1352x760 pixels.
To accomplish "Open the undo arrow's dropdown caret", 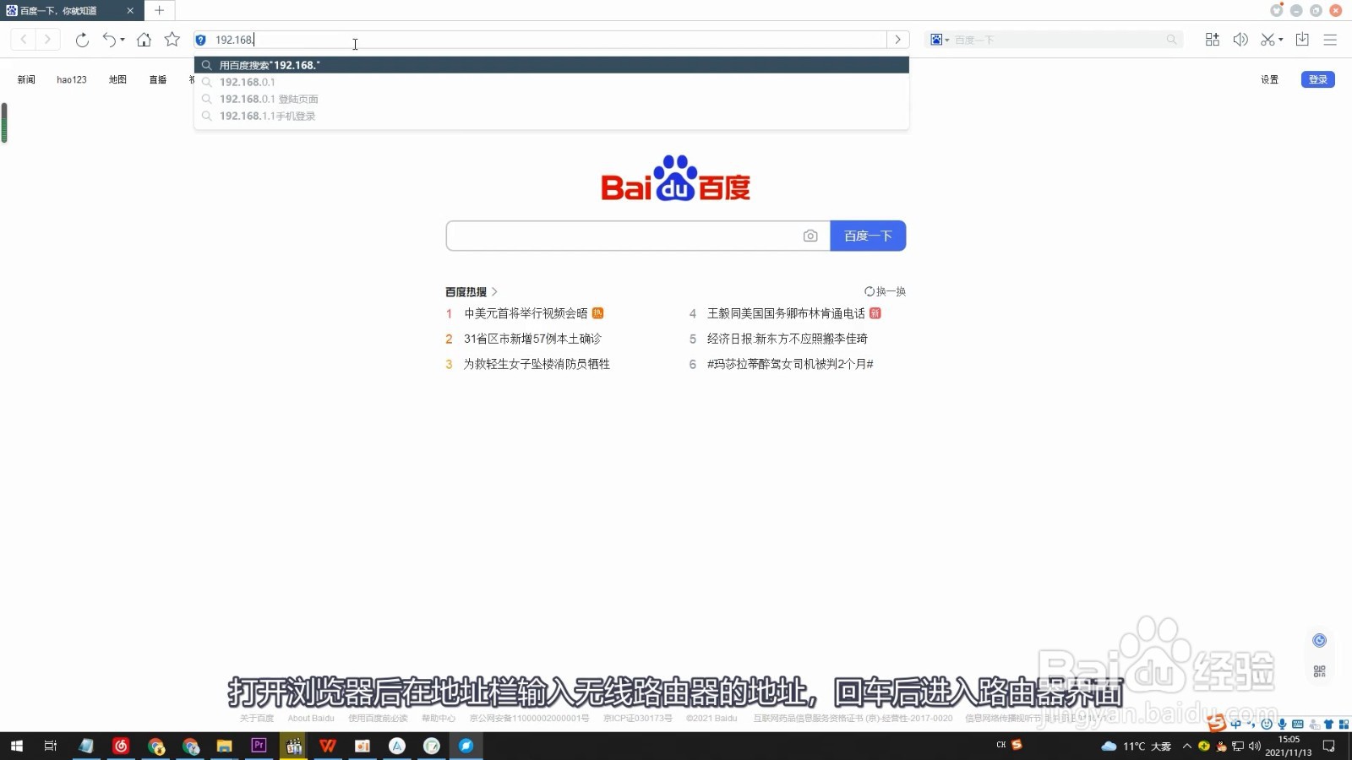I will (x=123, y=40).
